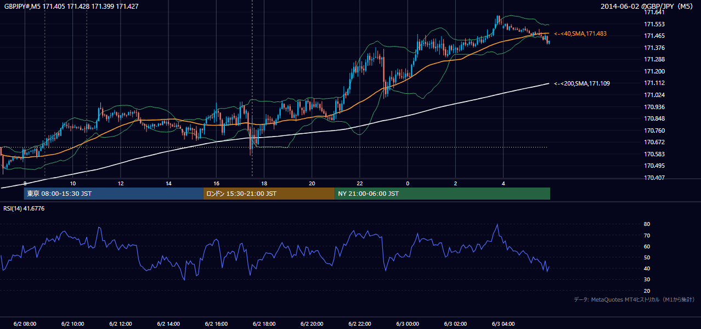Click price axis value 170.848
The width and height of the screenshot is (701, 329).
point(654,118)
